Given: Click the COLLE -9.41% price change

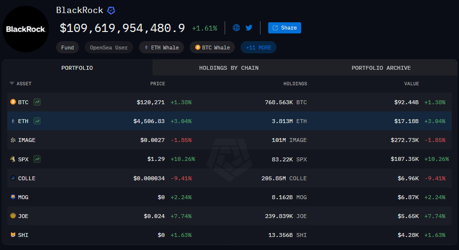Looking at the screenshot, I should (181, 178).
